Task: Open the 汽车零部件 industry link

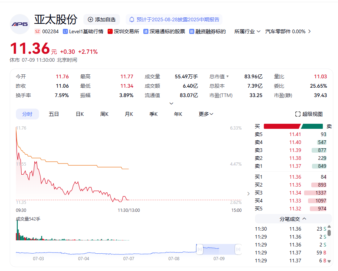Action: pyautogui.click(x=285, y=31)
